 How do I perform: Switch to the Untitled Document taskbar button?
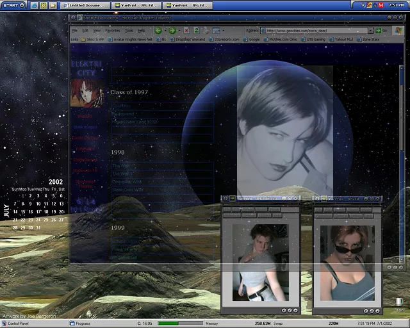coord(86,4)
